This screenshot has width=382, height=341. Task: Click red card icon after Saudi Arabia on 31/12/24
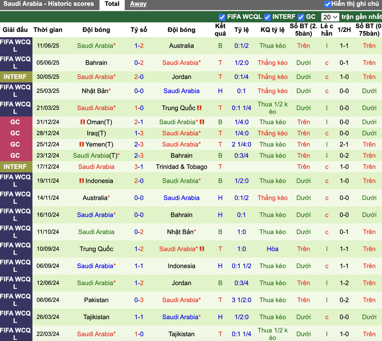[202, 122]
